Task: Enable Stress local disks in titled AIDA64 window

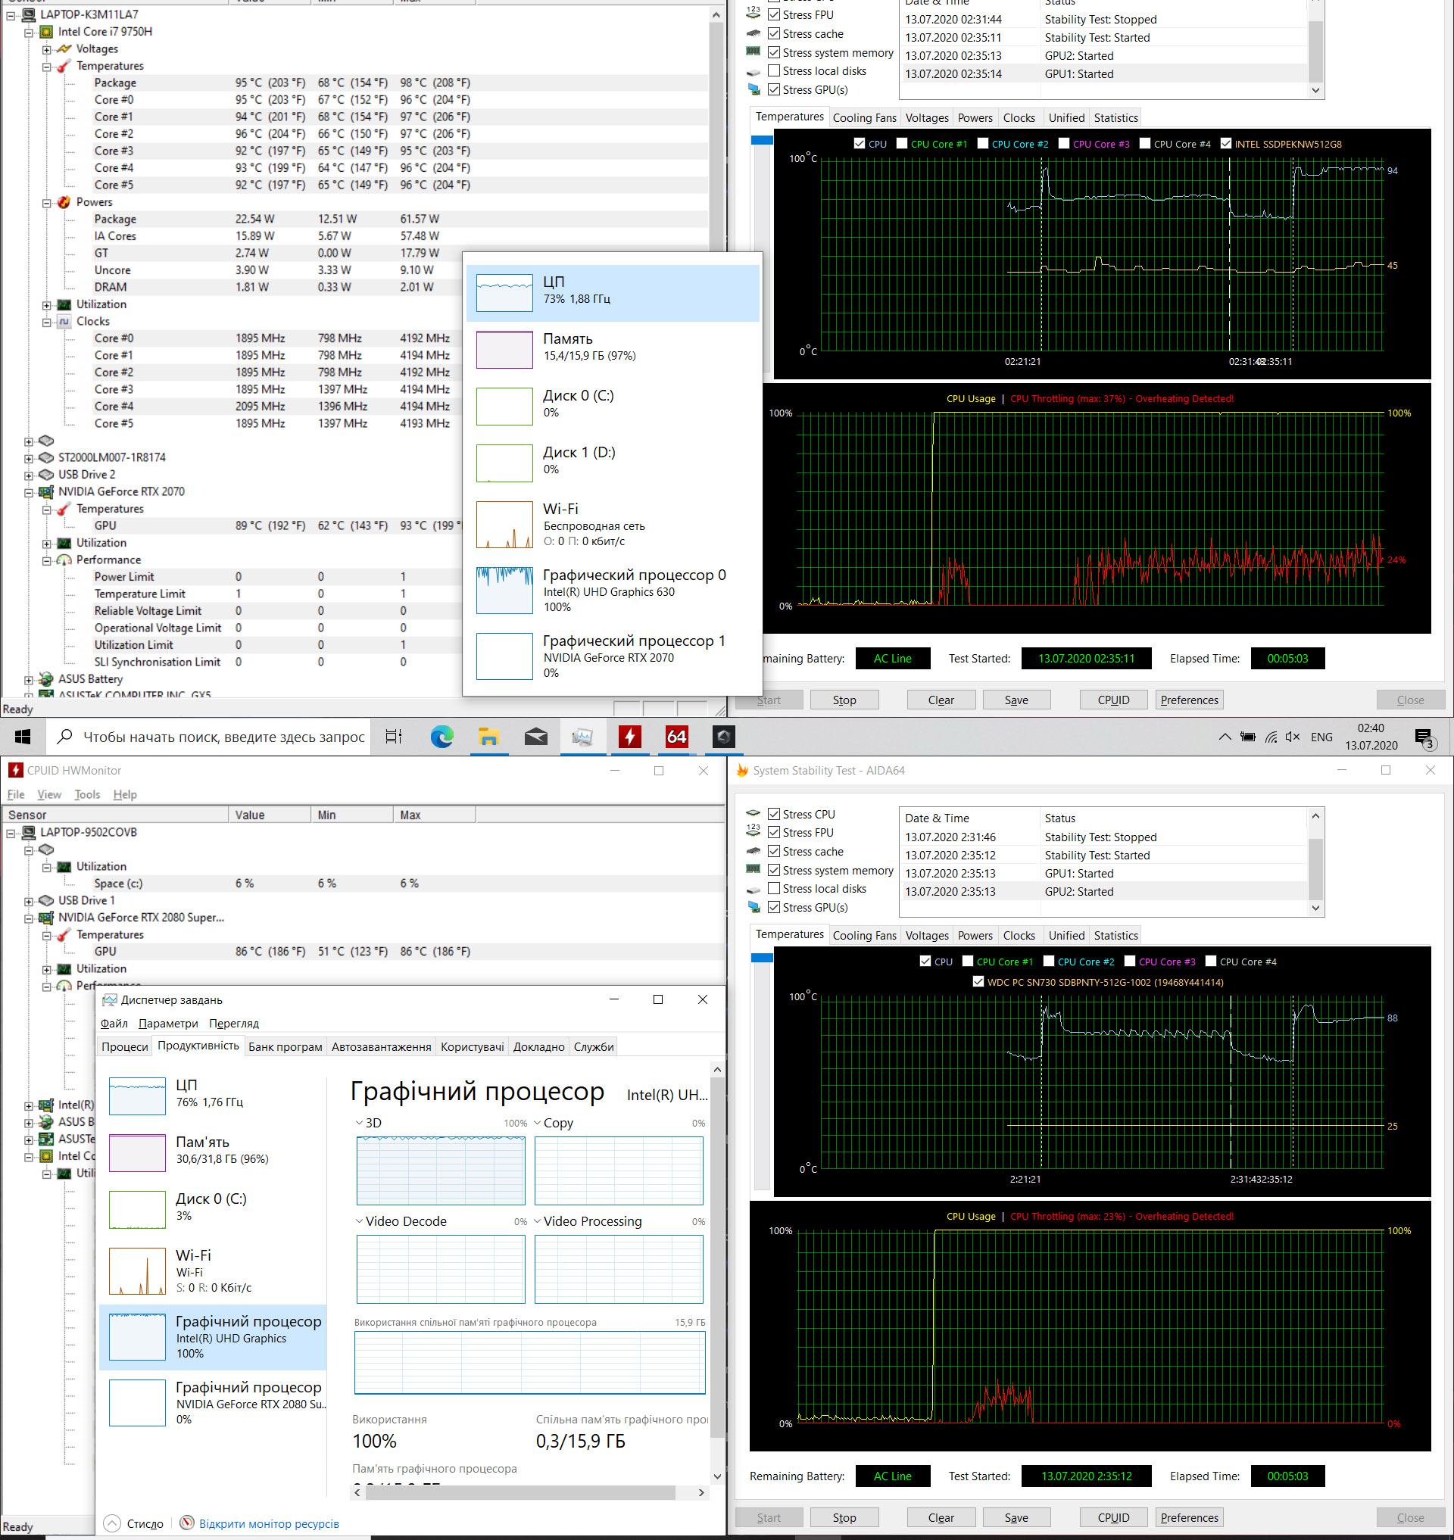Action: (773, 889)
